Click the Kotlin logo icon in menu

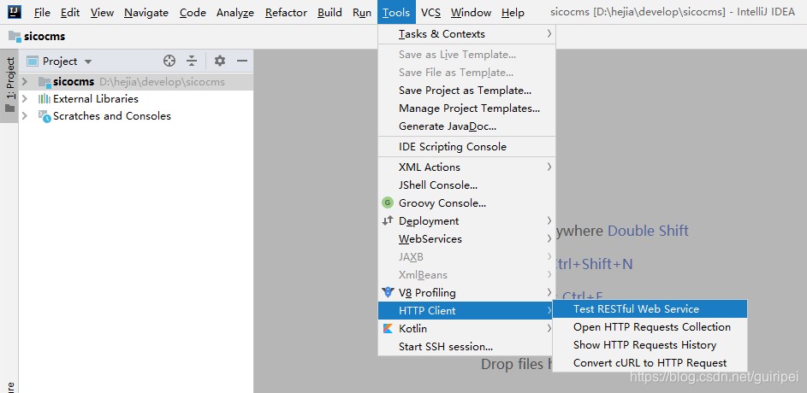388,329
